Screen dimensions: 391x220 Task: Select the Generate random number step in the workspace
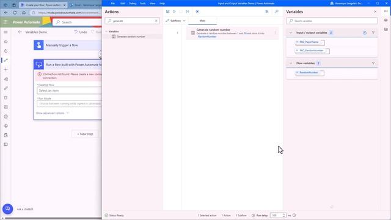pyautogui.click(x=232, y=33)
